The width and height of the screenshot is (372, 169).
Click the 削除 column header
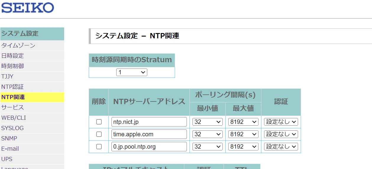tap(99, 102)
